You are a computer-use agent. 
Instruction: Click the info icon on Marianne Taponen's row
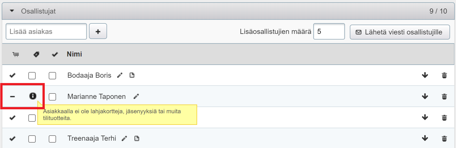[x=33, y=96]
